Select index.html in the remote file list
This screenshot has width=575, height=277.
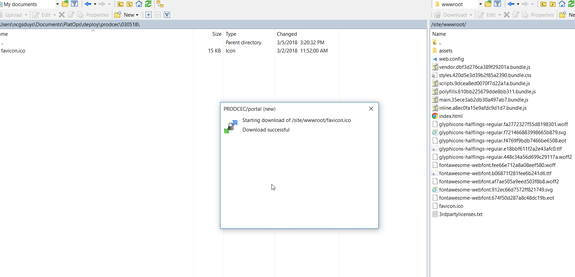pos(450,116)
